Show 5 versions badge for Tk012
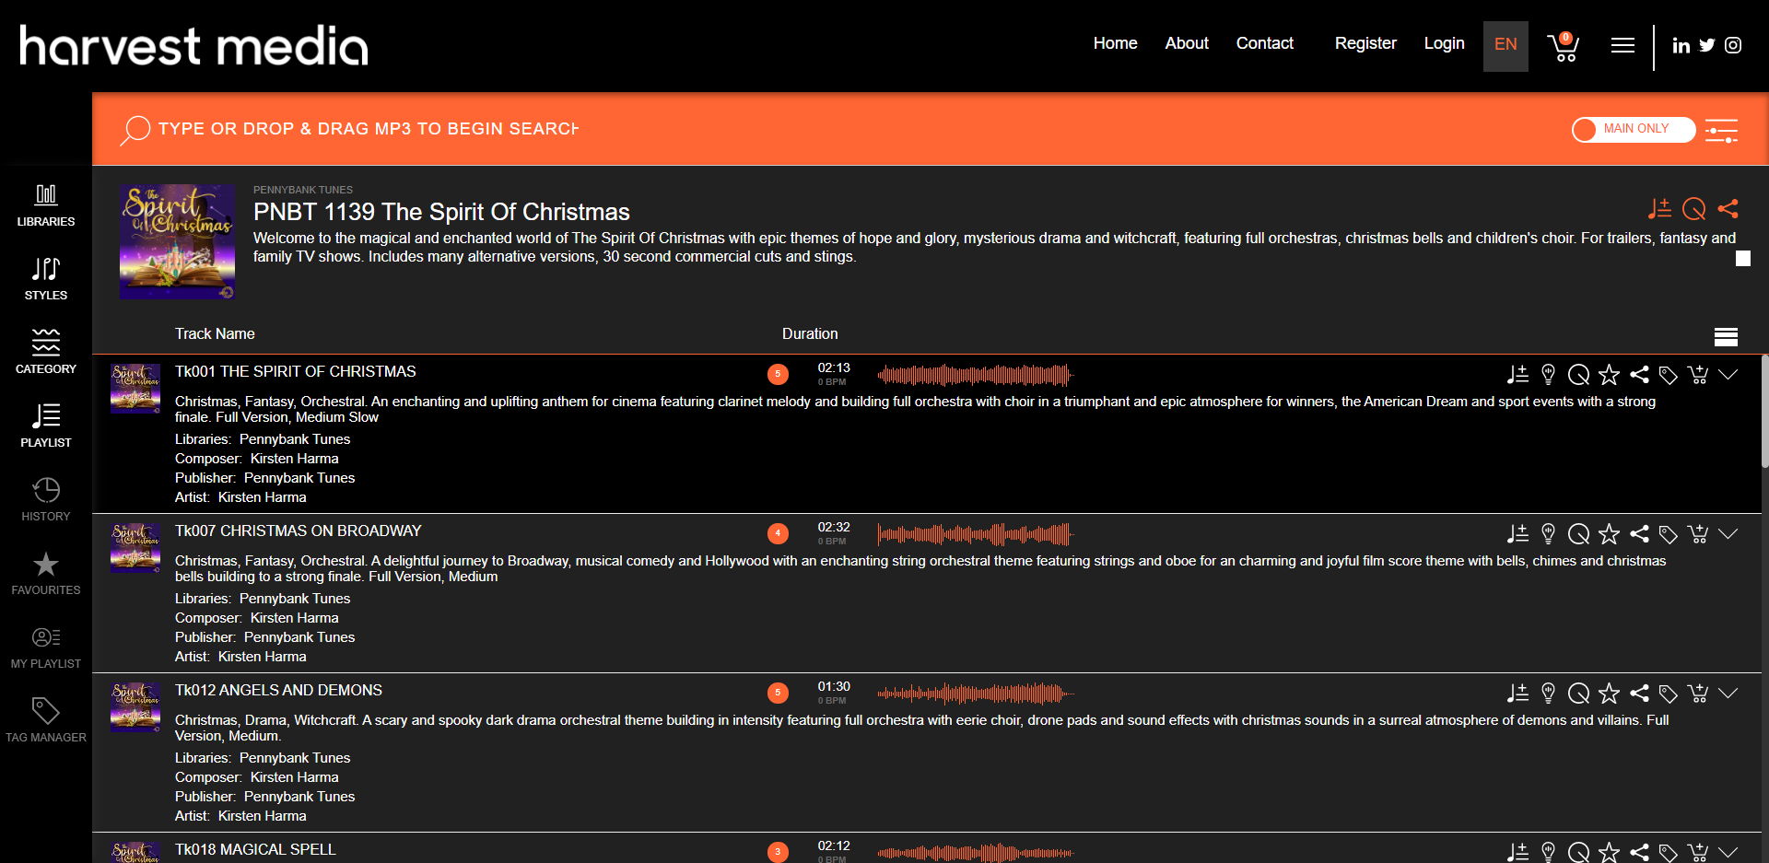 778,693
